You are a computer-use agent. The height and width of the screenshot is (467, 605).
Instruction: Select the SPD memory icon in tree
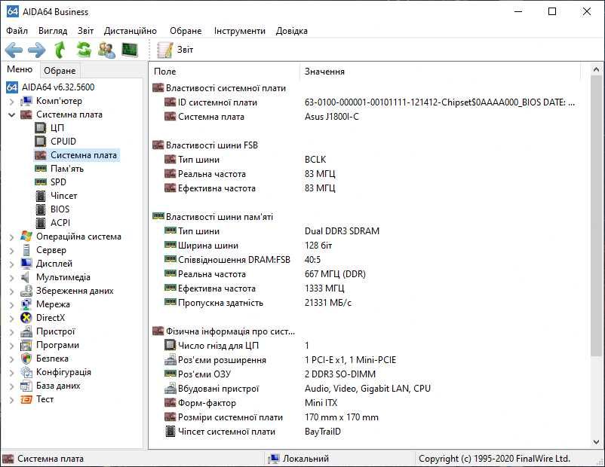click(x=40, y=182)
